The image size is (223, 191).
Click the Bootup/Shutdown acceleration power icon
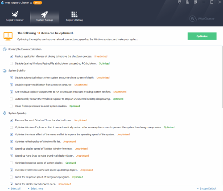point(4,49)
